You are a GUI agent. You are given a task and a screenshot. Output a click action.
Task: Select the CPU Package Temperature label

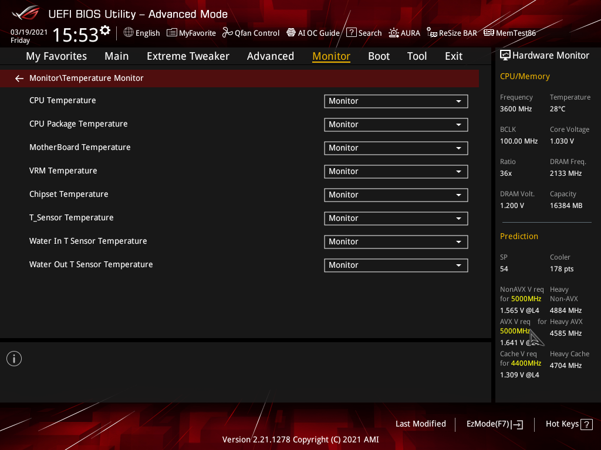(78, 124)
